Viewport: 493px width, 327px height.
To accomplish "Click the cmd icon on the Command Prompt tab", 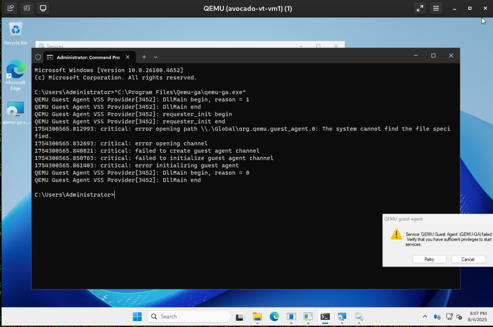I will (x=50, y=57).
